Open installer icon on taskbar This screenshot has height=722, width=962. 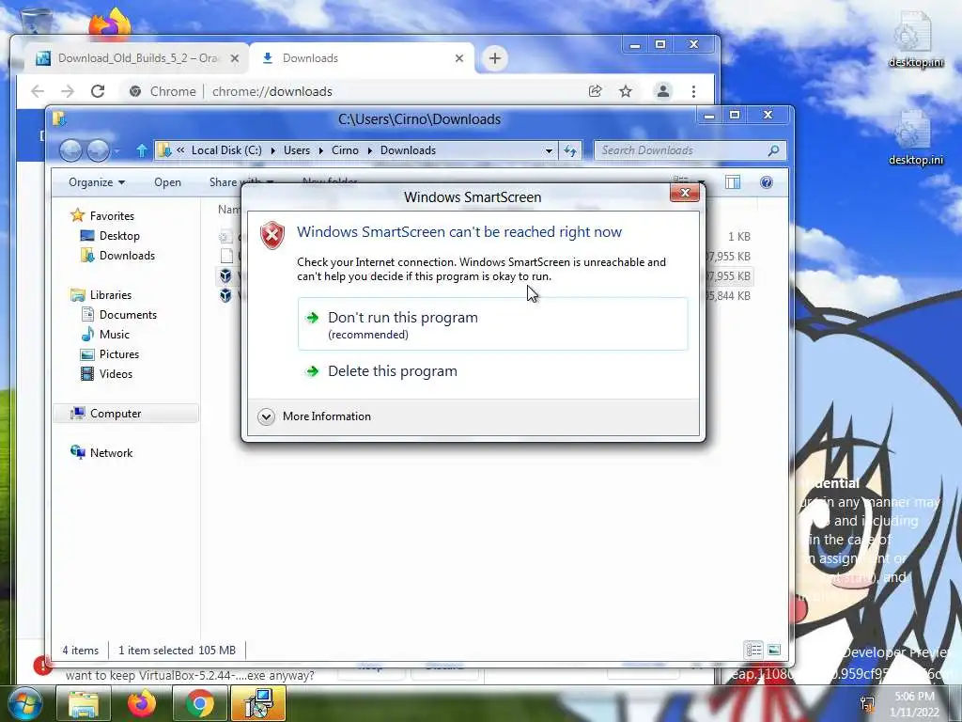tap(258, 704)
